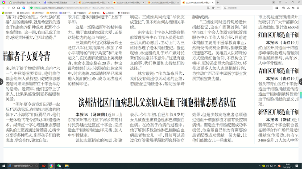Switch to the 2345网址导航 tab
Image resolution: width=302 pixels, height=169 pixels.
coord(25,3)
